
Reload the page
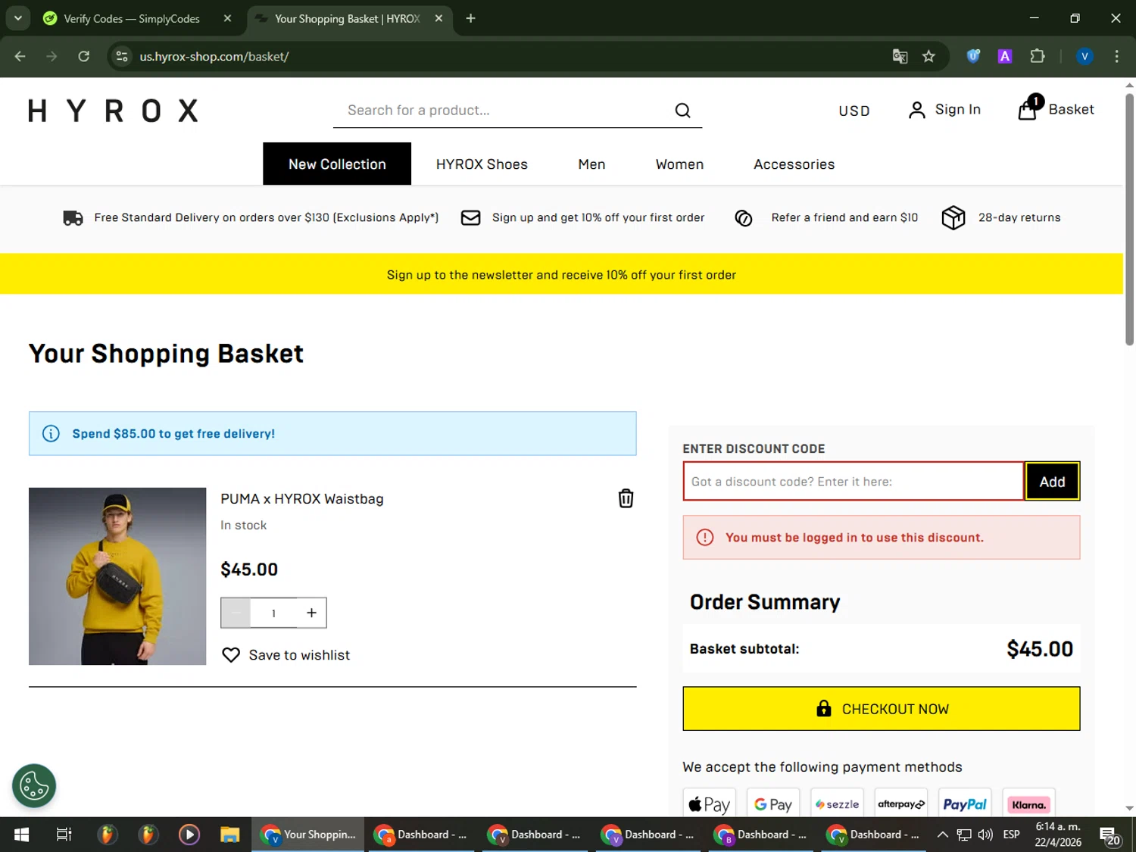tap(83, 56)
